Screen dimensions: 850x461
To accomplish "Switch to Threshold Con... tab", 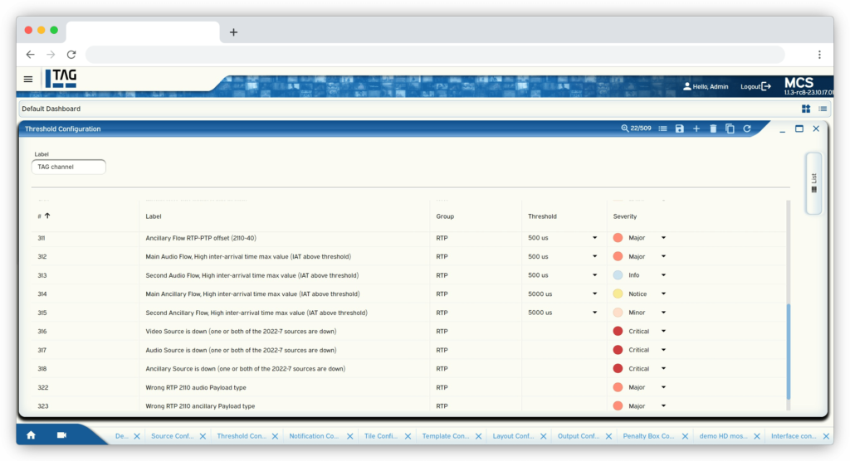I will pyautogui.click(x=242, y=436).
